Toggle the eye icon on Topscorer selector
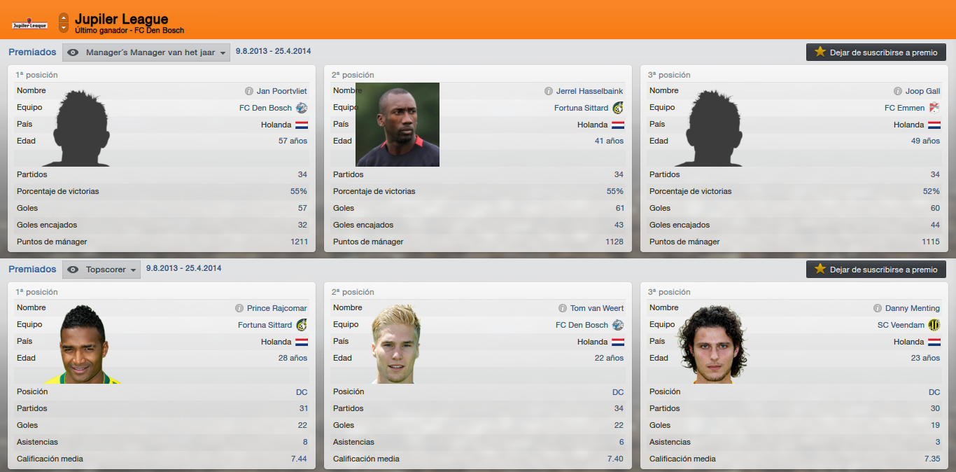Viewport: 956px width, 472px height. 73,270
